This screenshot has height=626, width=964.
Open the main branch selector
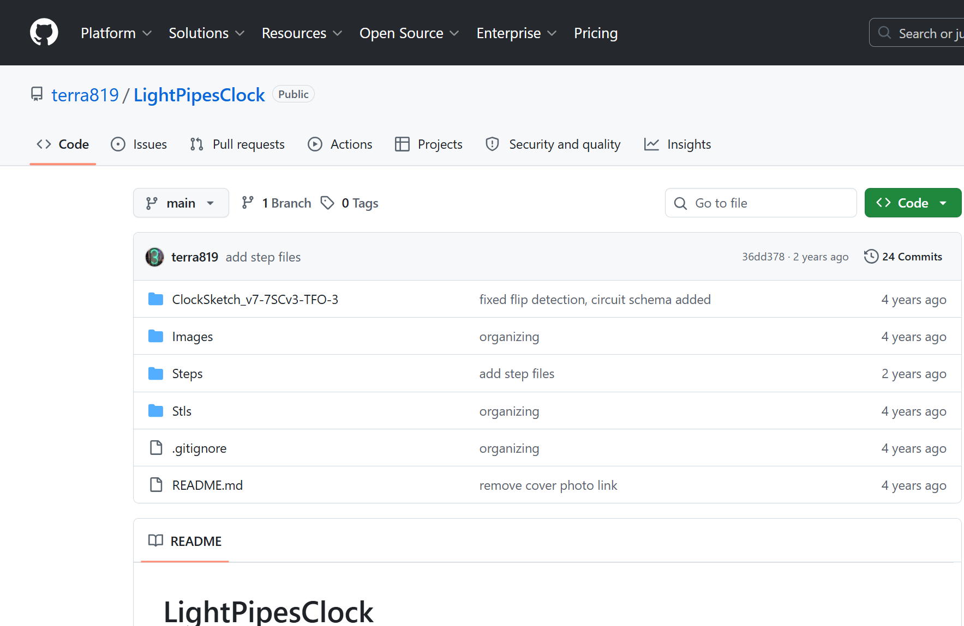181,203
